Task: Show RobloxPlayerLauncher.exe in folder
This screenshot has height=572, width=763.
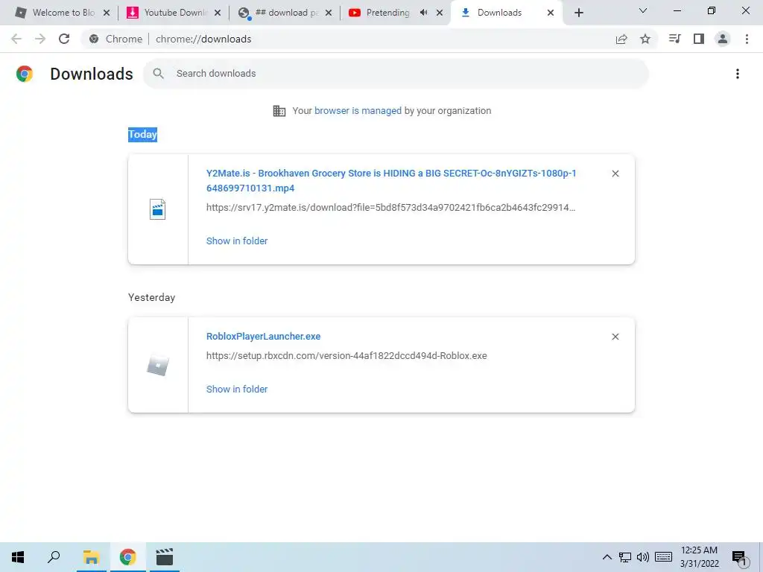Action: [237, 389]
